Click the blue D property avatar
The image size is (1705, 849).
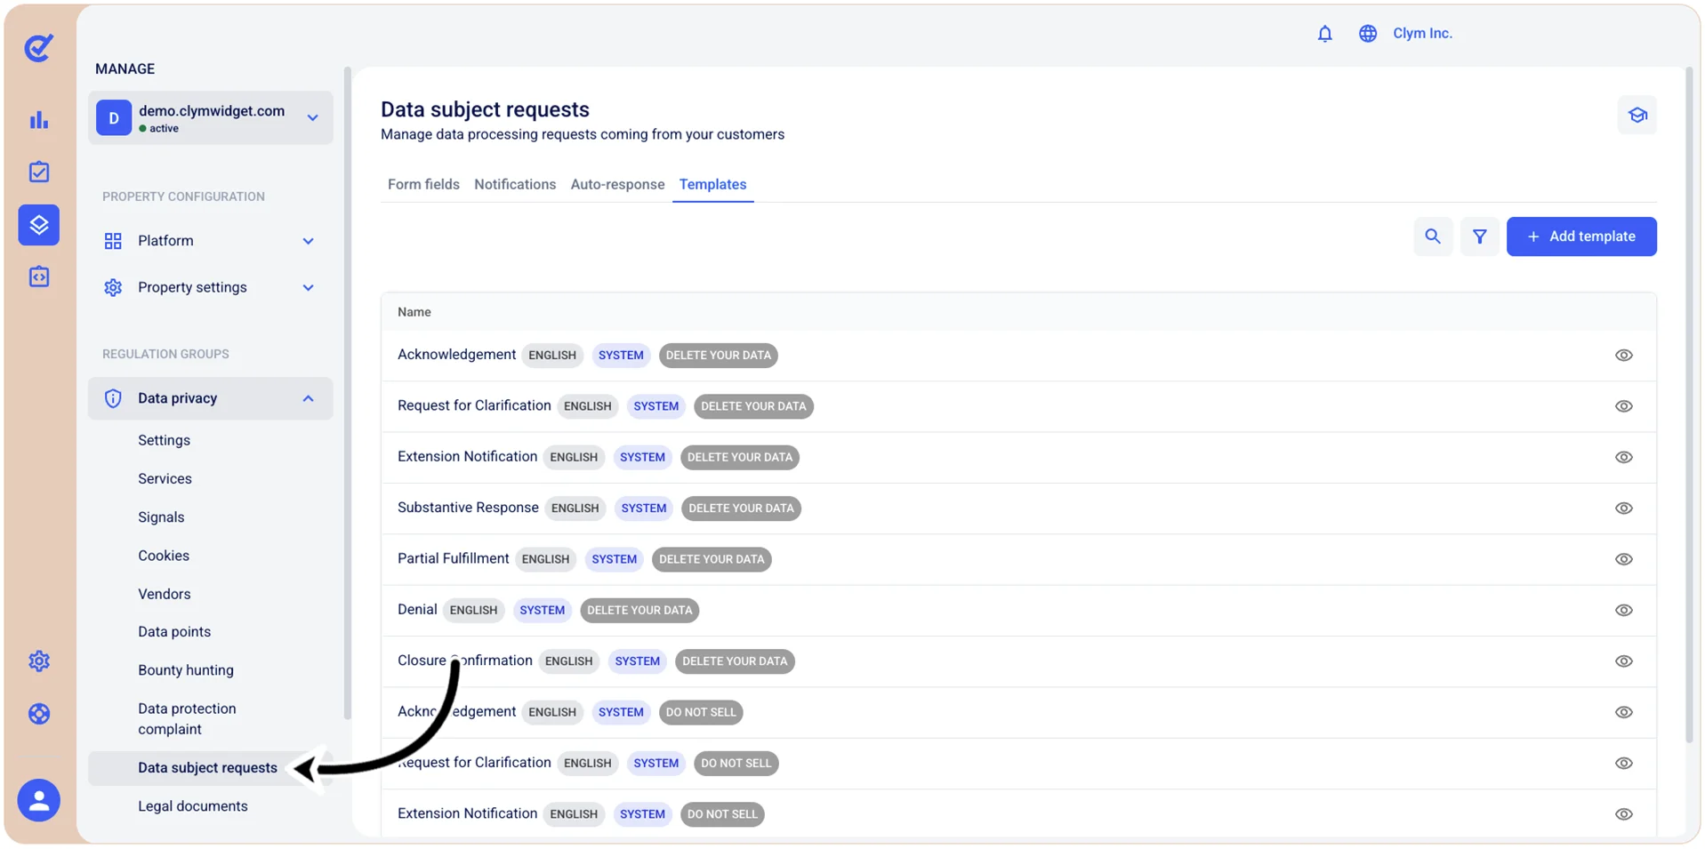click(114, 117)
